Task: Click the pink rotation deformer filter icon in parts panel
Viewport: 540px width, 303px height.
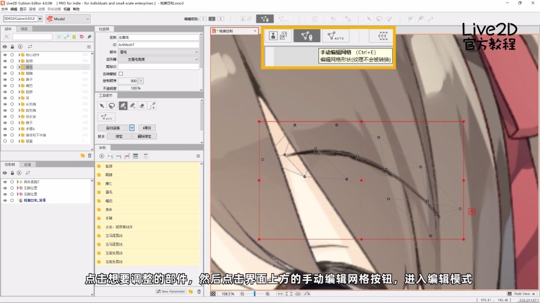Action: (x=81, y=37)
